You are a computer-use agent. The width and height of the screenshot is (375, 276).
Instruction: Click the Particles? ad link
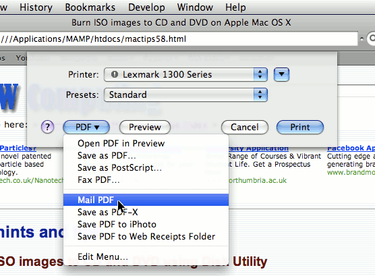[x=18, y=148]
